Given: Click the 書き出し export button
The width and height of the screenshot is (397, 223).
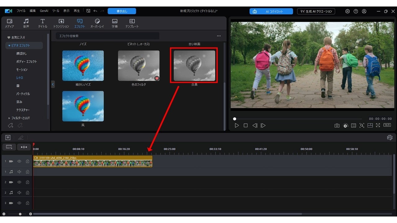Looking at the screenshot, I should (x=122, y=11).
